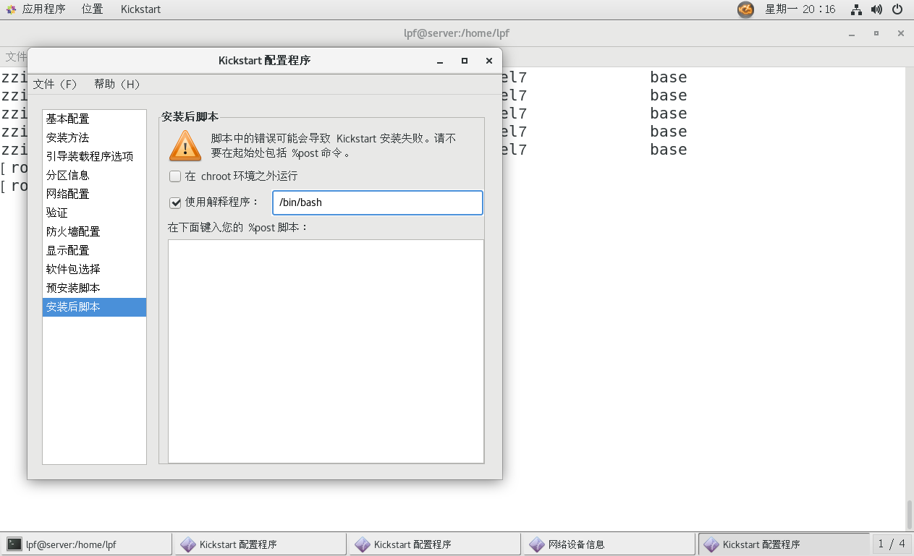The image size is (914, 556).
Task: Close the Kickstart 配置程序 window
Action: pos(489,61)
